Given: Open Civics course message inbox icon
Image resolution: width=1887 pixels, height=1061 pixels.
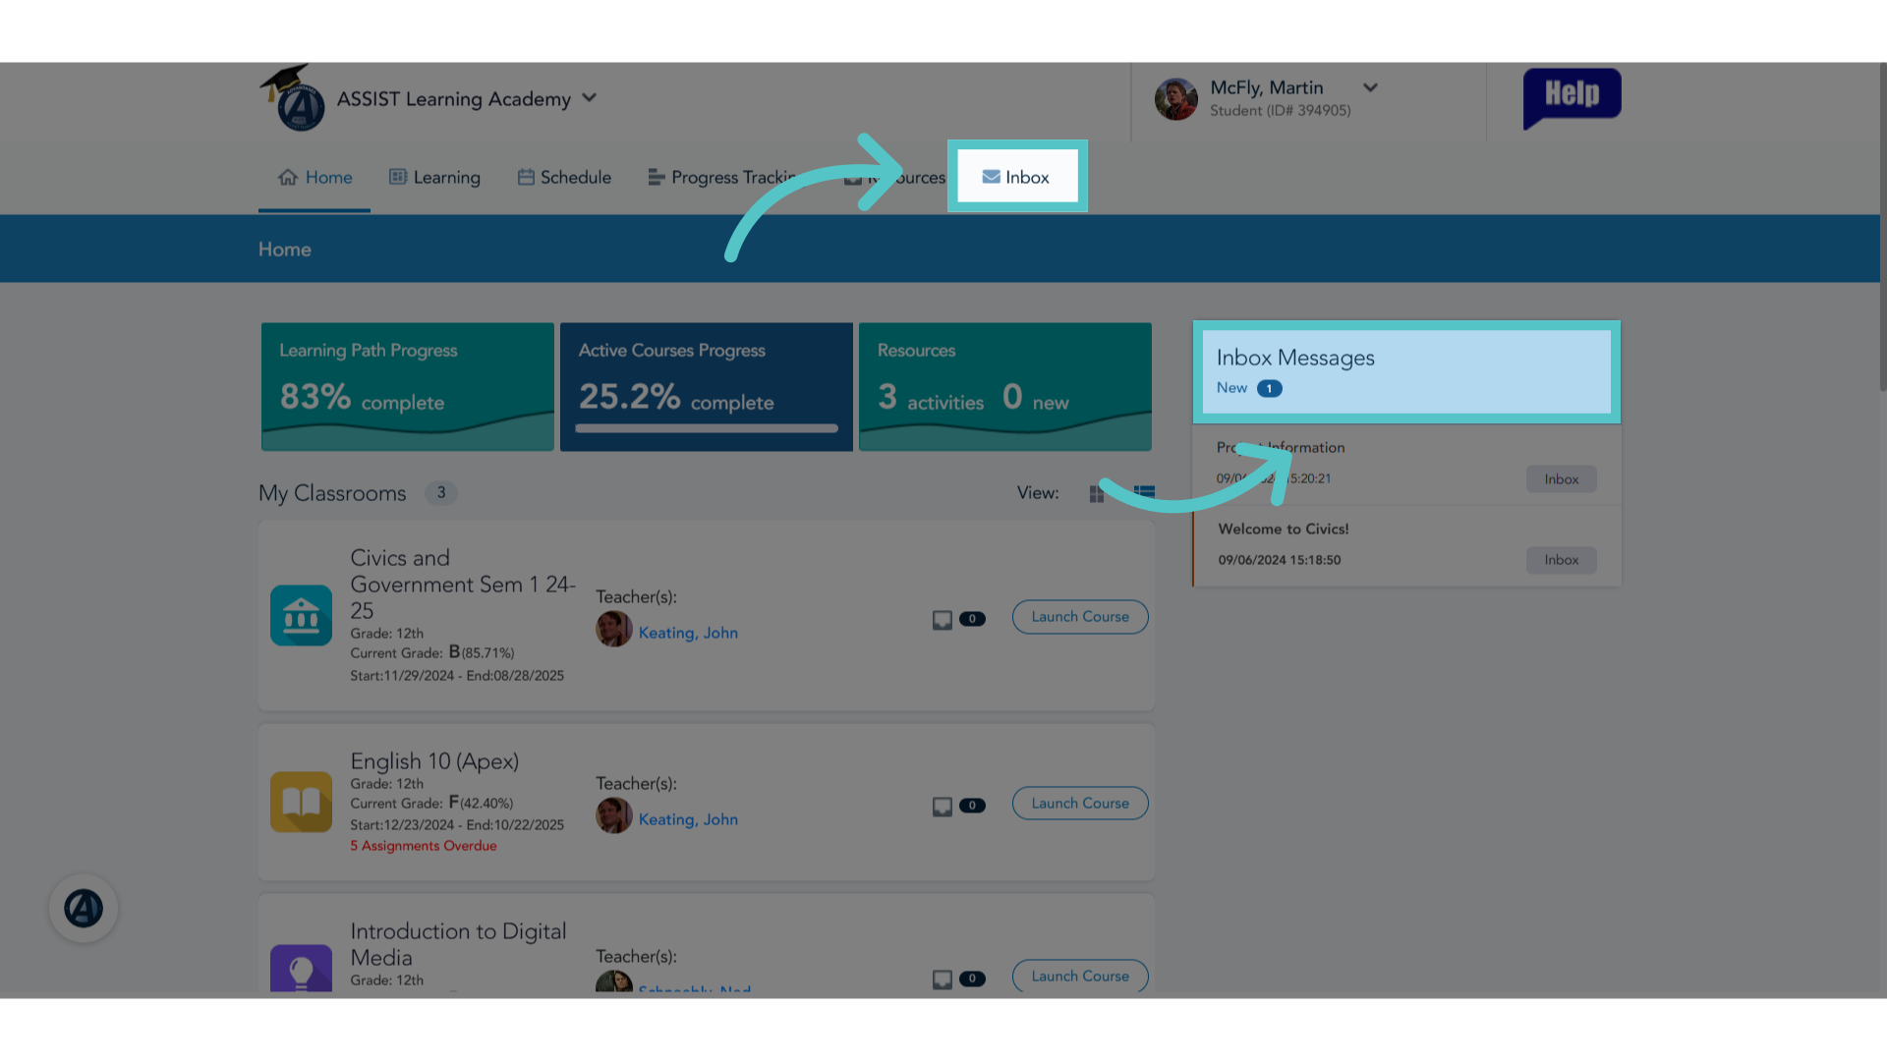Looking at the screenshot, I should click(x=942, y=620).
